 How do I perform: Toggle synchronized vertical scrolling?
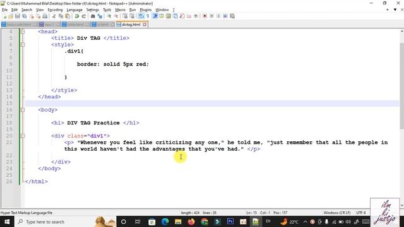pyautogui.click(x=125, y=16)
